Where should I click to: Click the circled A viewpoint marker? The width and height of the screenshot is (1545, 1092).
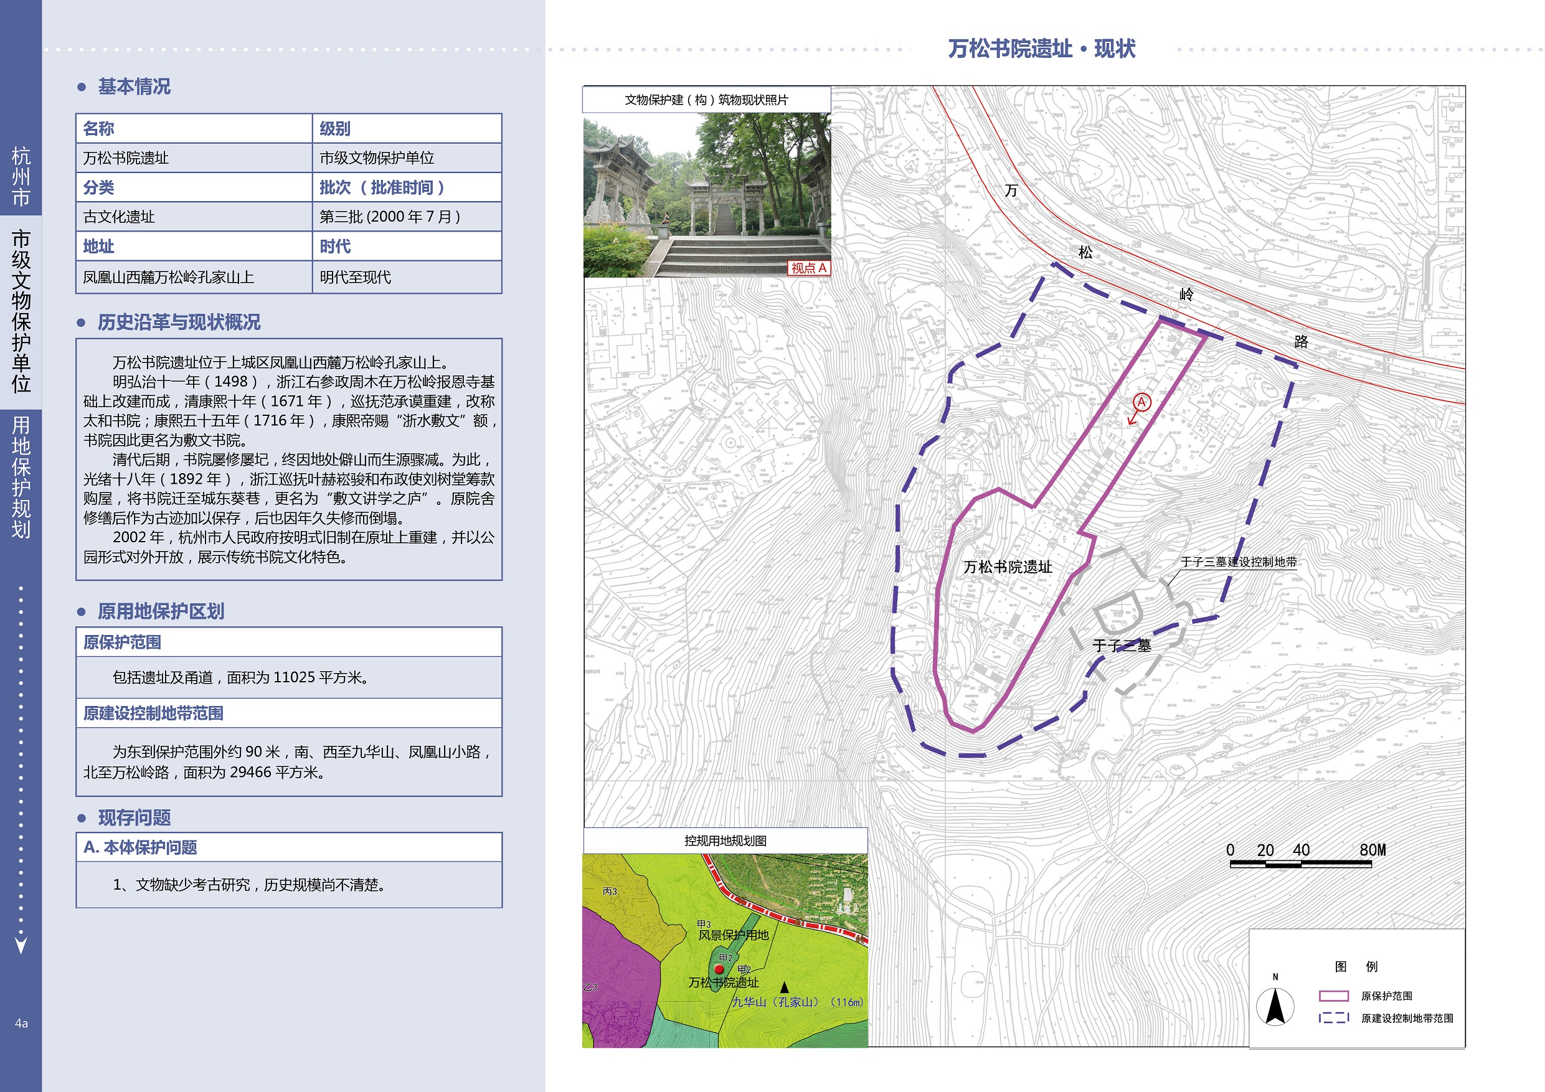pyautogui.click(x=1142, y=402)
